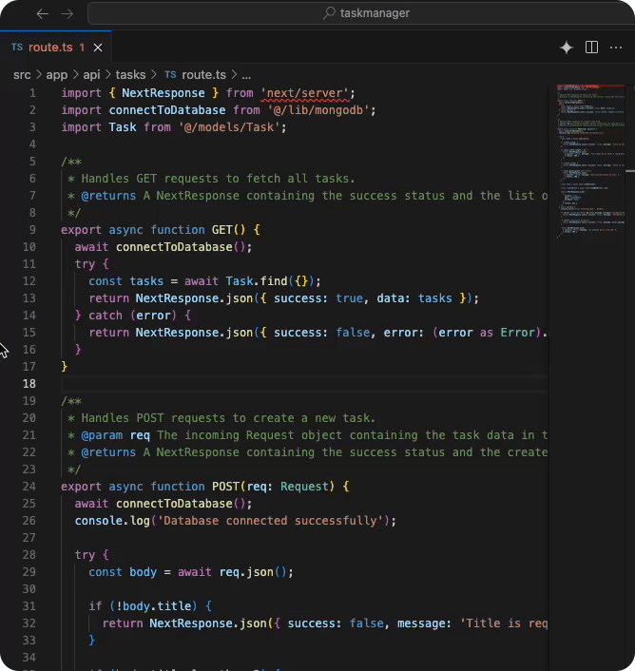The width and height of the screenshot is (635, 671).
Task: Open the tasks breadcrumb folder
Action: 130,74
